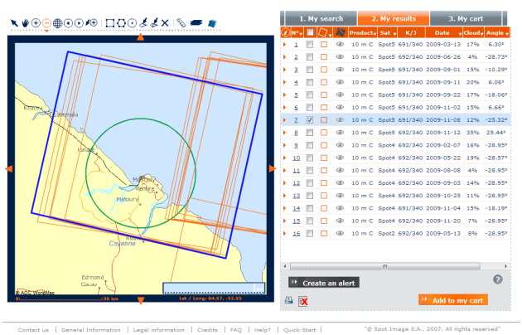Open the Date column sort dropdown
The height and width of the screenshot is (335, 522).
460,34
